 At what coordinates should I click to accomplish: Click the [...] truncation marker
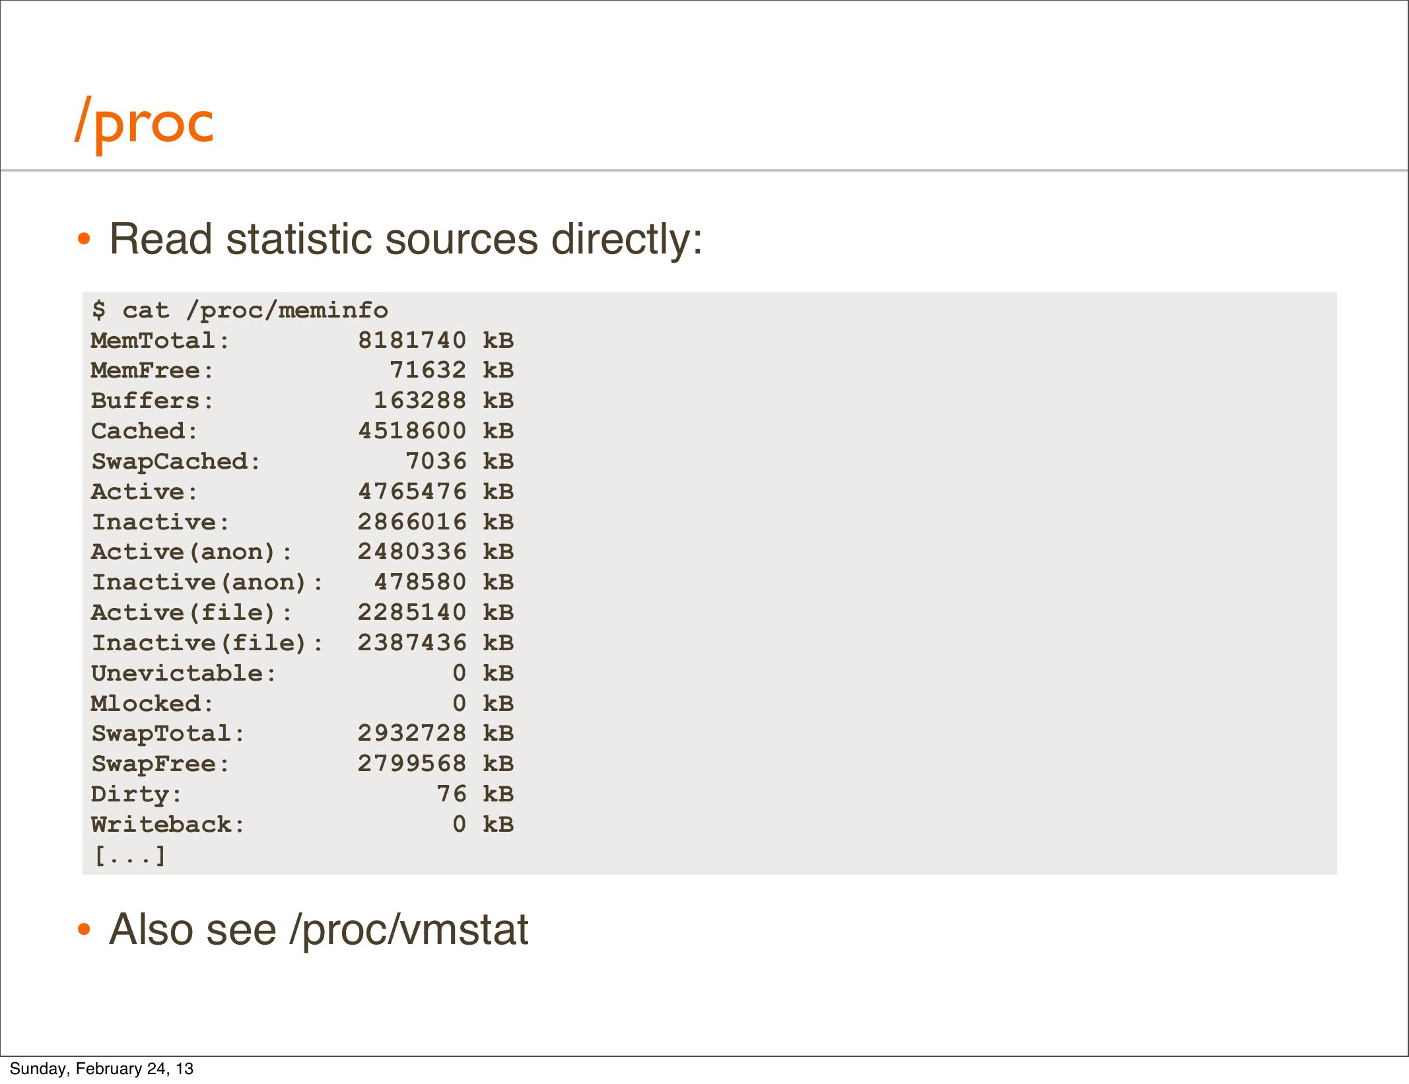(x=129, y=856)
